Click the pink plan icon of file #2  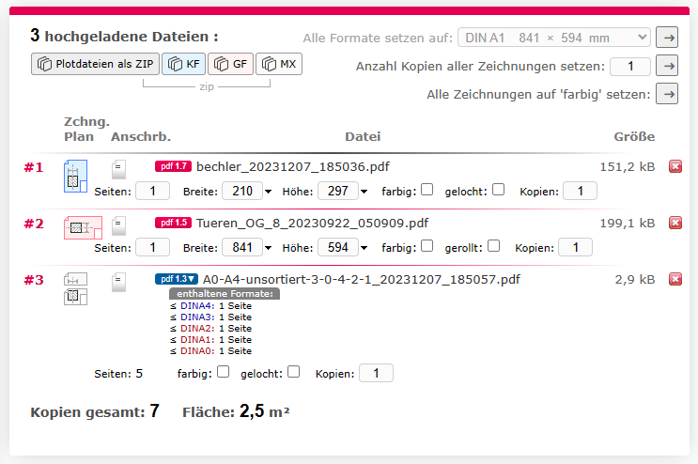pyautogui.click(x=82, y=227)
